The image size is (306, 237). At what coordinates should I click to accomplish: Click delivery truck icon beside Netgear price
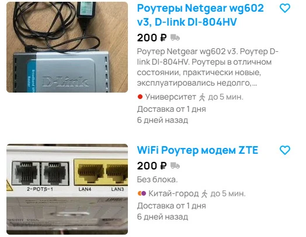175,37
